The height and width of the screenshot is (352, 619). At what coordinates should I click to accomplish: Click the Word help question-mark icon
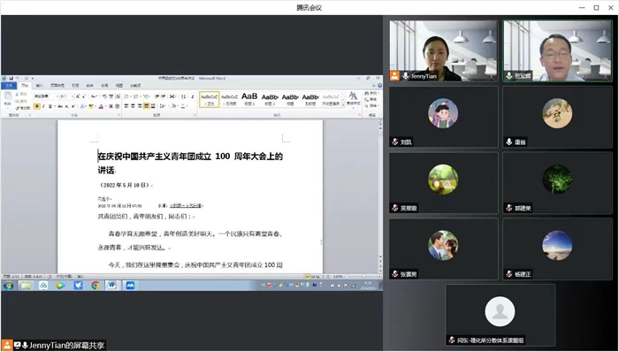coord(379,85)
